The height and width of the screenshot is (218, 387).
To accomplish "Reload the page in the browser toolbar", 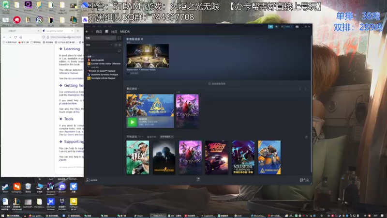I will 15,37.
